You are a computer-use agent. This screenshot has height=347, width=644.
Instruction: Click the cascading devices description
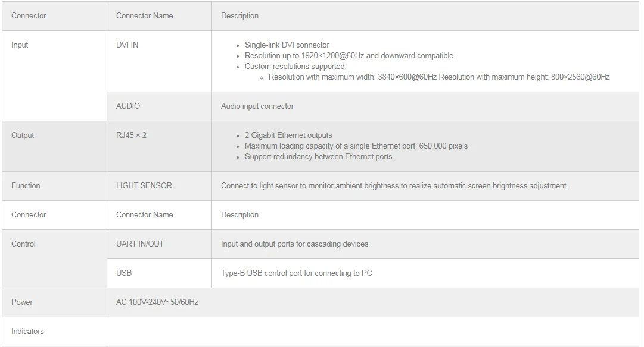tap(294, 244)
